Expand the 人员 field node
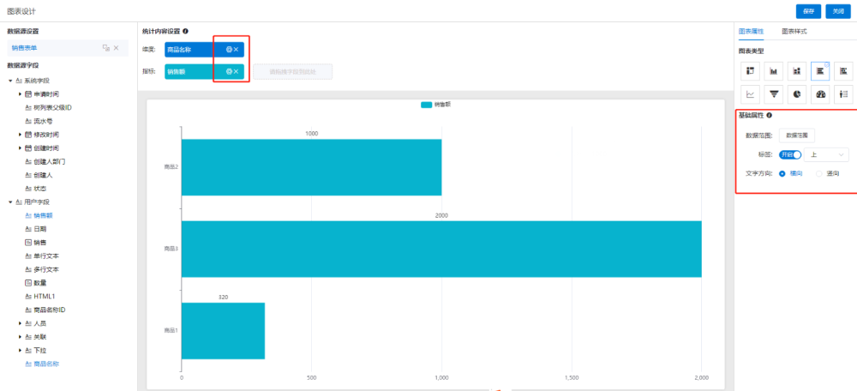This screenshot has width=857, height=391. click(20, 323)
